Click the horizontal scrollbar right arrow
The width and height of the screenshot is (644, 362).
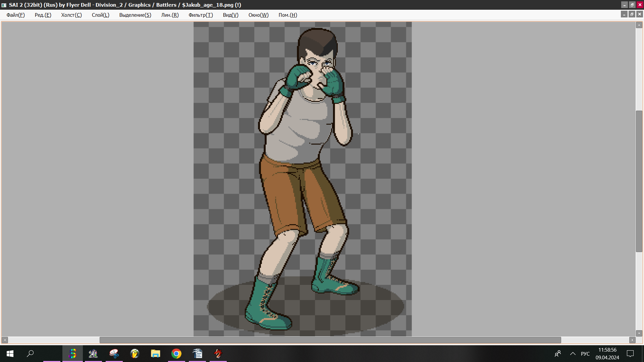click(x=632, y=340)
